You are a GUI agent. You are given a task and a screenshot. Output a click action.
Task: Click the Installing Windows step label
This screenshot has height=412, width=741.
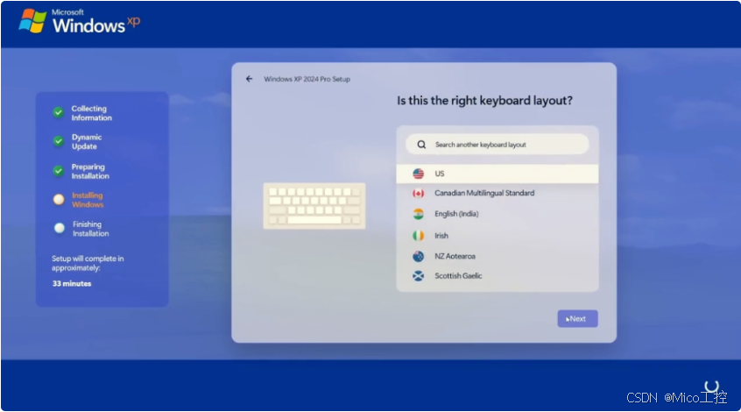point(88,200)
